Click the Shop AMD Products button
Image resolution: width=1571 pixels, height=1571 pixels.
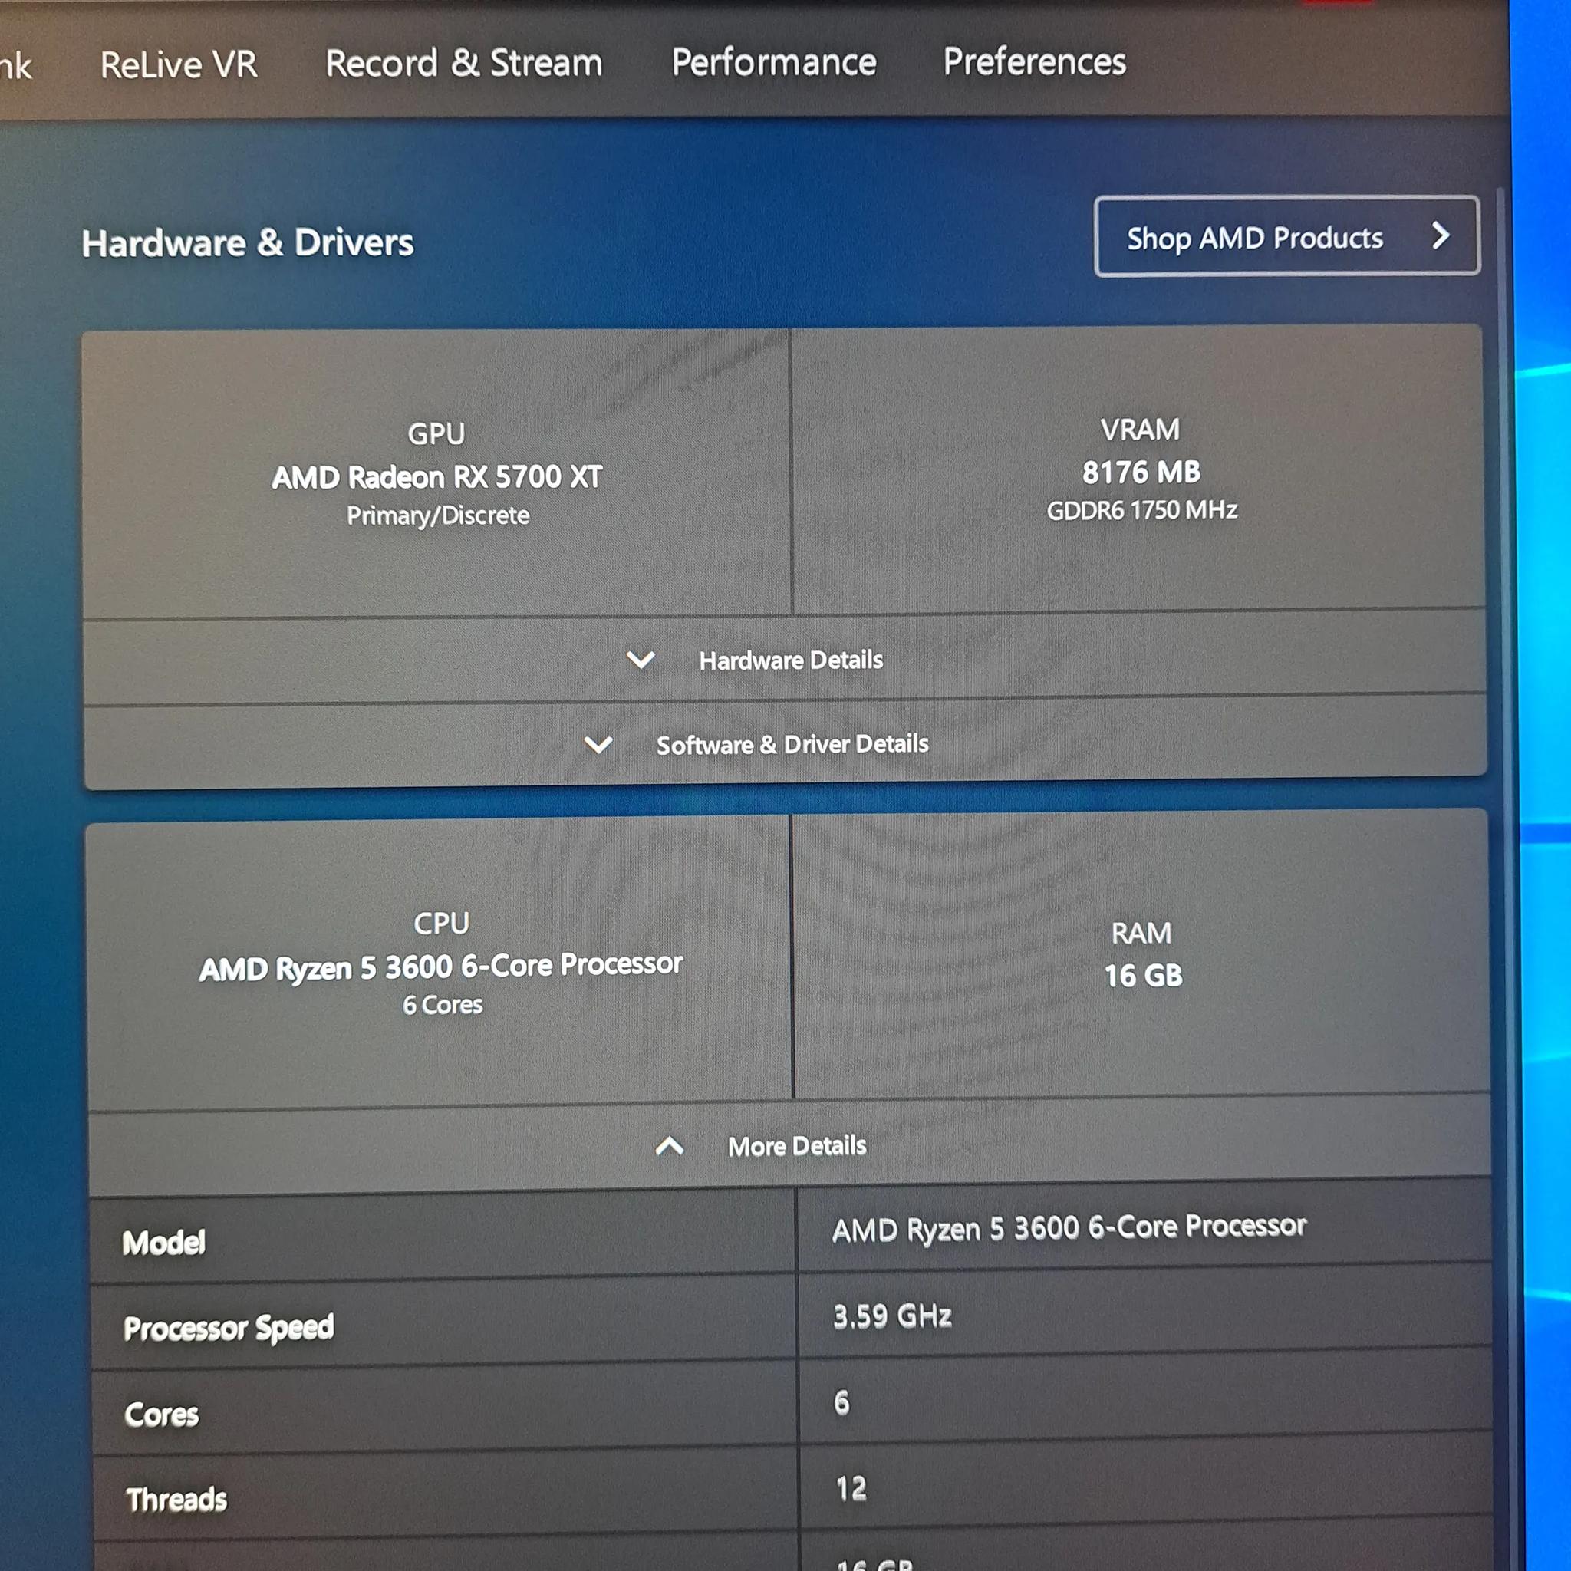tap(1286, 238)
